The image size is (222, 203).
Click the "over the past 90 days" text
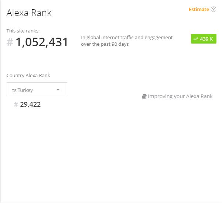tap(105, 44)
